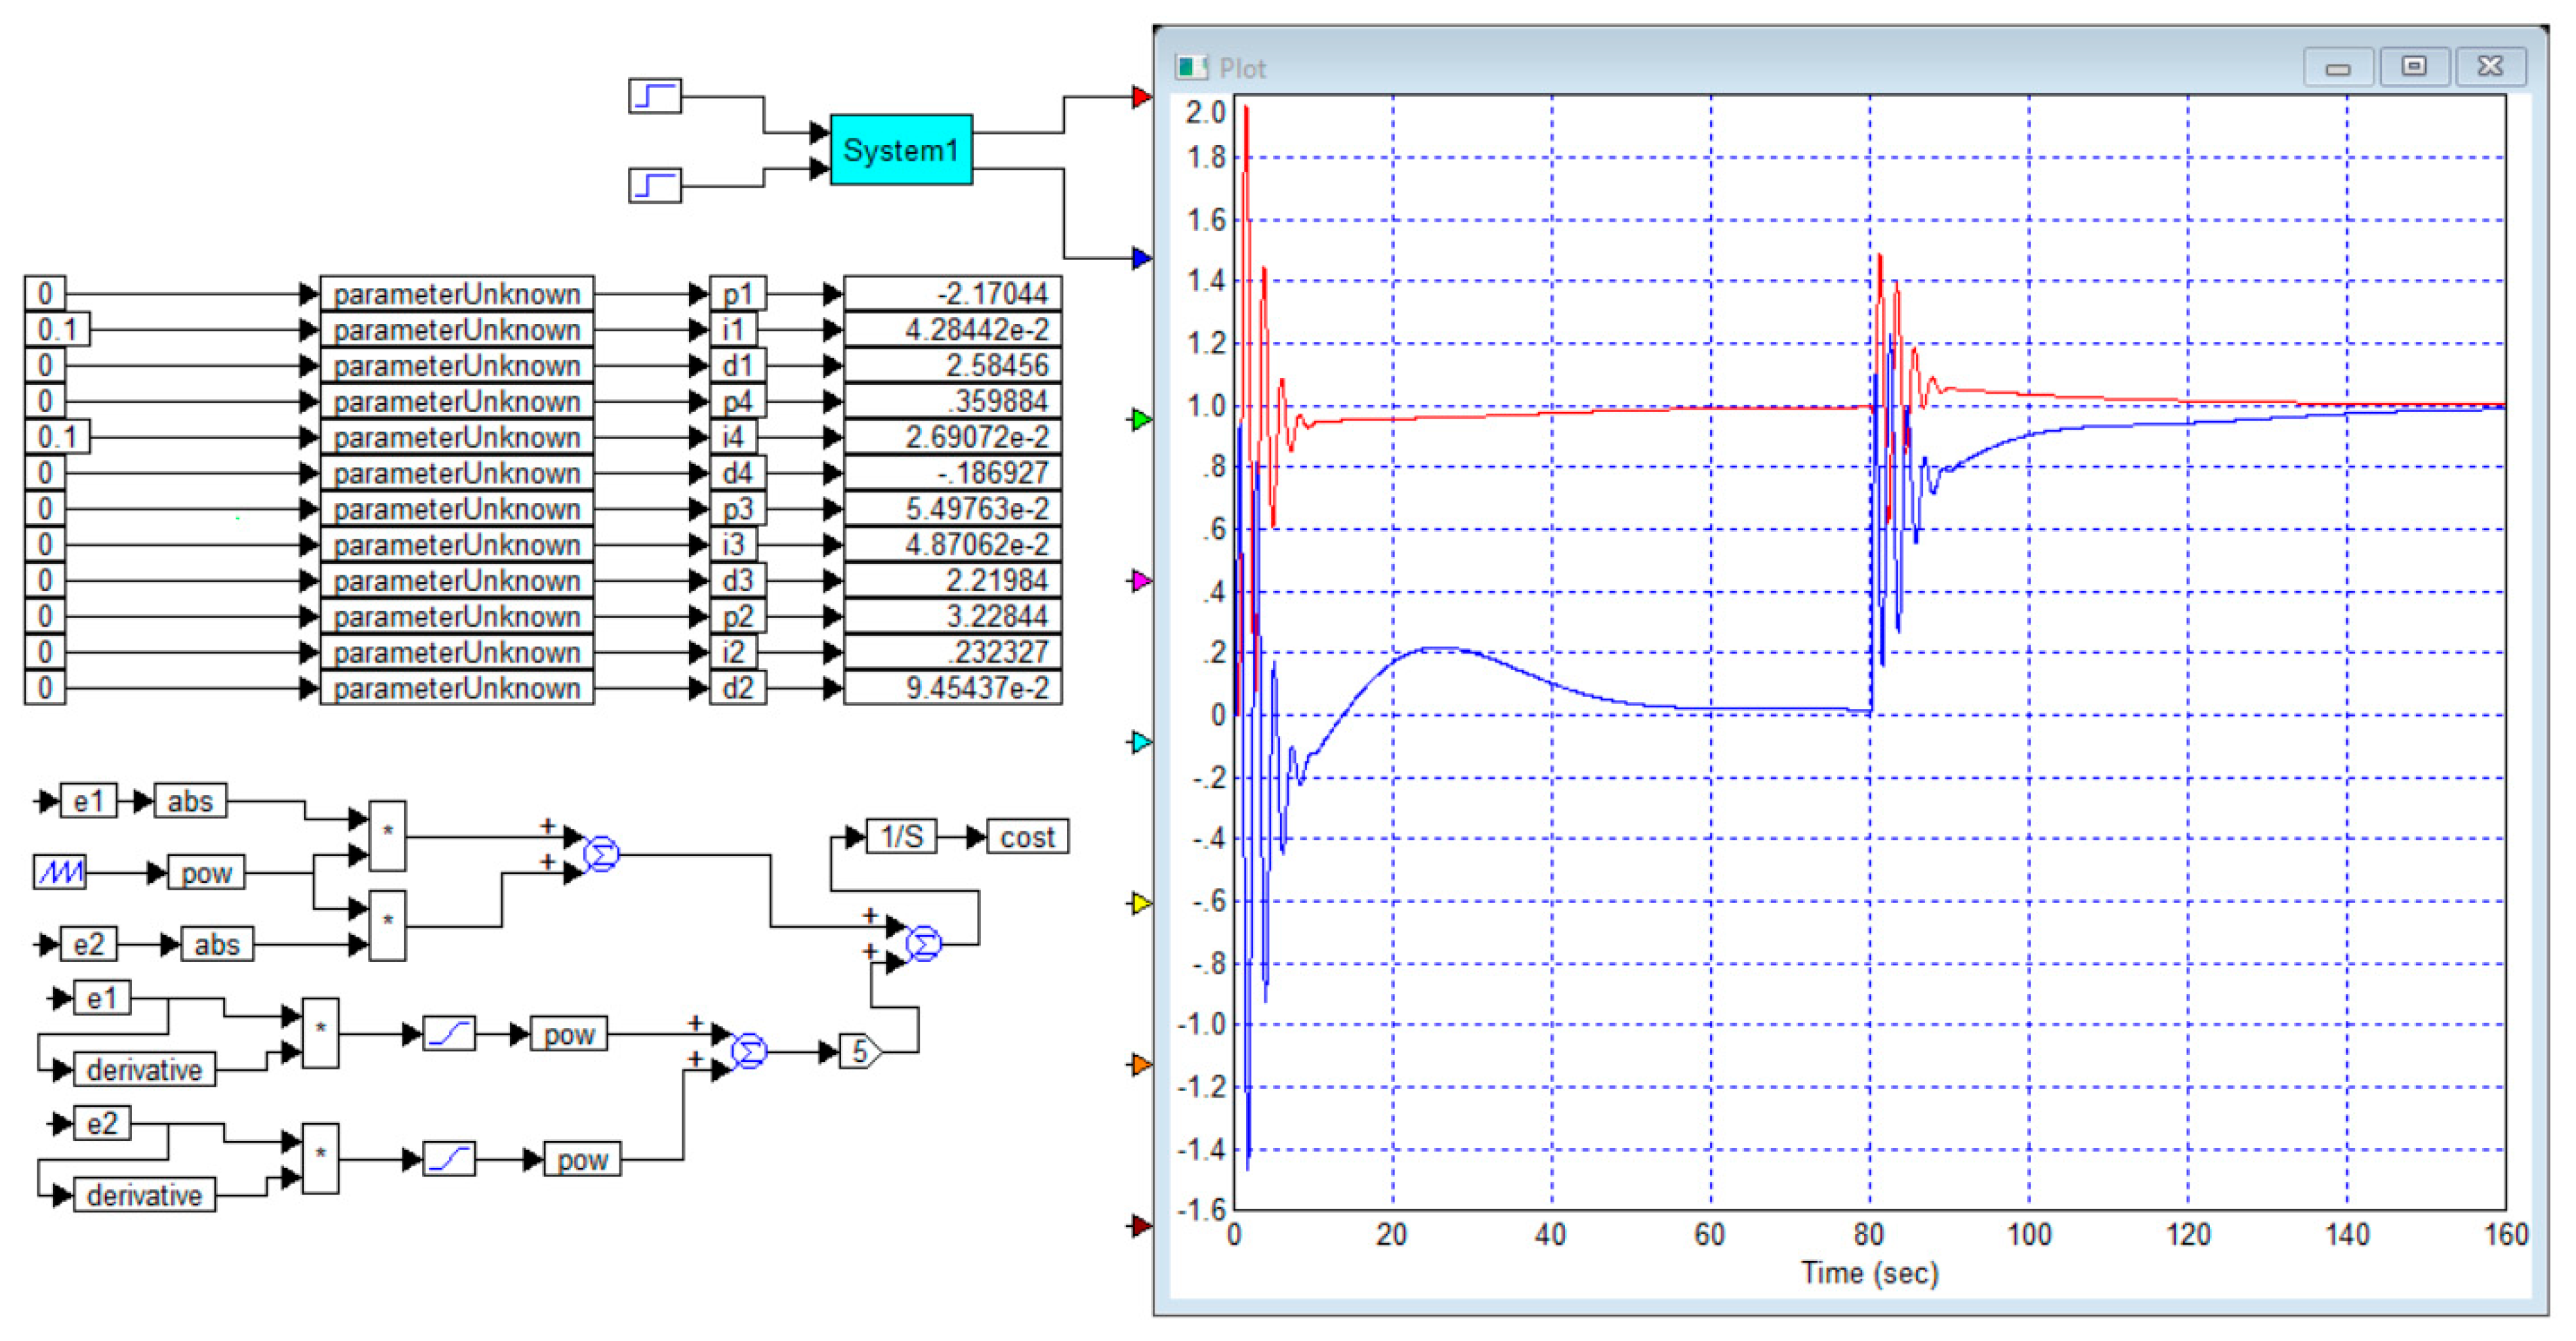The width and height of the screenshot is (2576, 1341).
Task: Select the 1/S integrator block
Action: [901, 837]
